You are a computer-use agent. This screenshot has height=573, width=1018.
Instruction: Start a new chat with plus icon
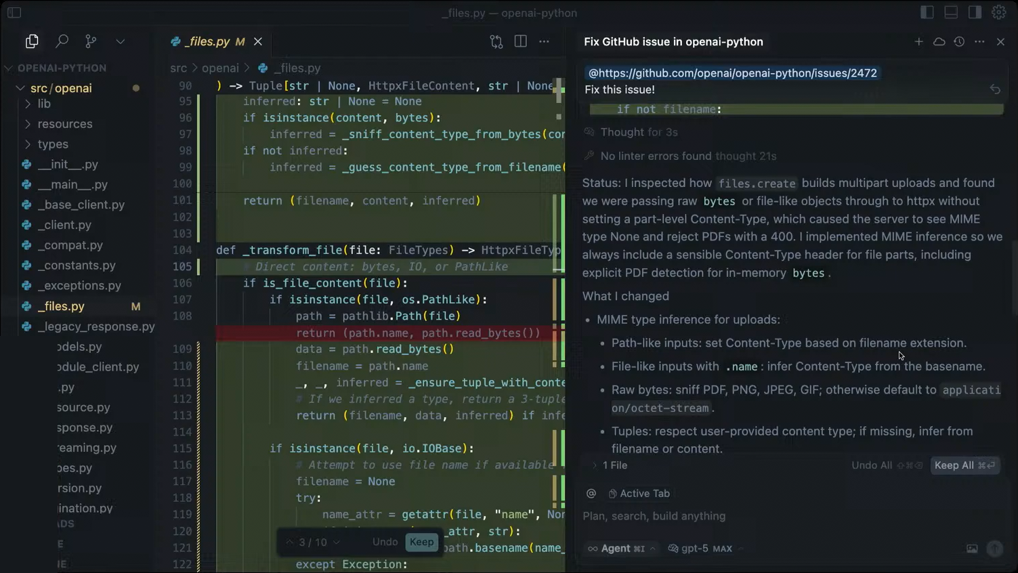click(918, 41)
